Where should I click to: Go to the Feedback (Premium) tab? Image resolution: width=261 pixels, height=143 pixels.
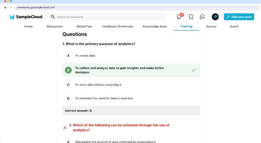(118, 27)
